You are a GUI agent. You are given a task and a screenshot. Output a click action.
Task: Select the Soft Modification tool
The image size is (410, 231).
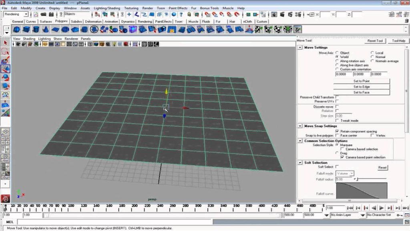pos(5,104)
